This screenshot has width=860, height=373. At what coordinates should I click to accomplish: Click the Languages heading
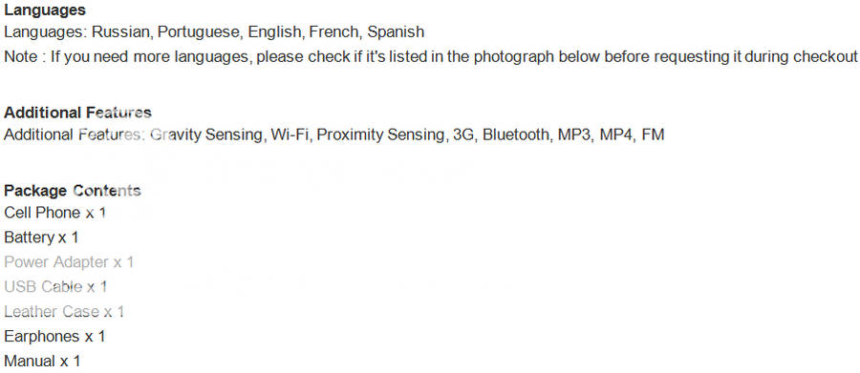point(45,10)
